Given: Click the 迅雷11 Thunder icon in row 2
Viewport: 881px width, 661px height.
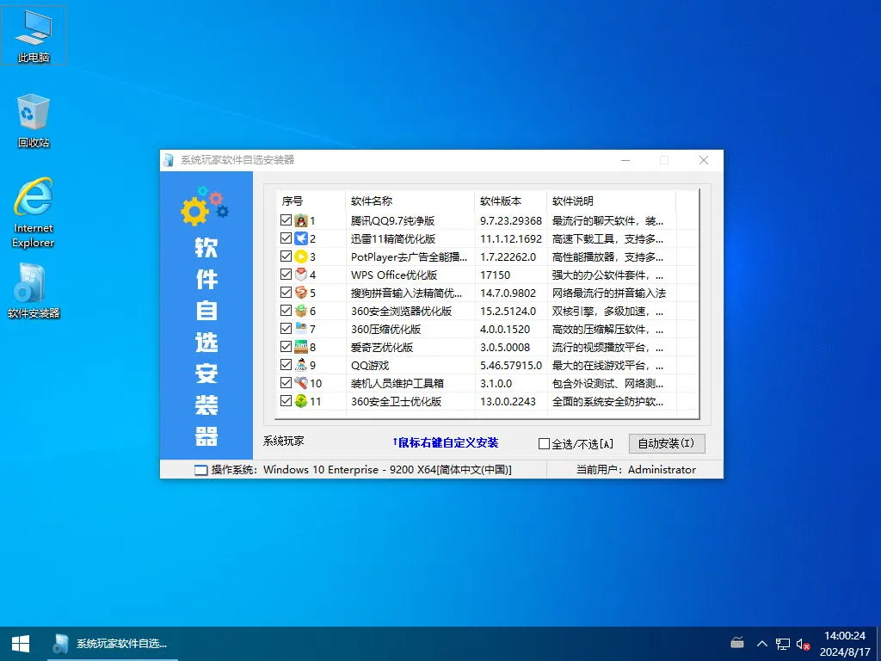Looking at the screenshot, I should tap(303, 238).
